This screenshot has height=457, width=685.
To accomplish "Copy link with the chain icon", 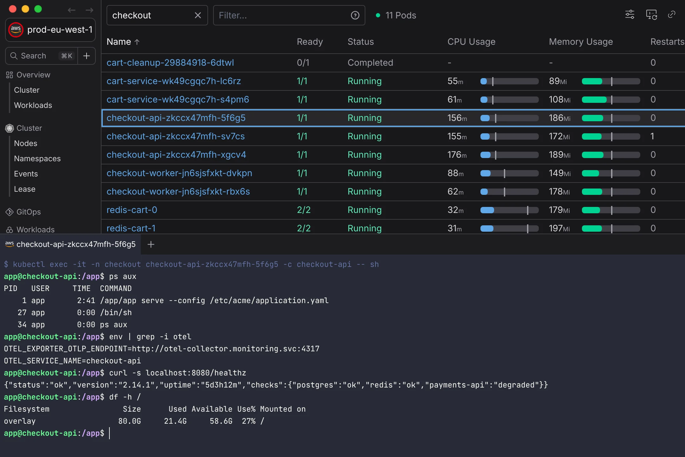I will [672, 15].
